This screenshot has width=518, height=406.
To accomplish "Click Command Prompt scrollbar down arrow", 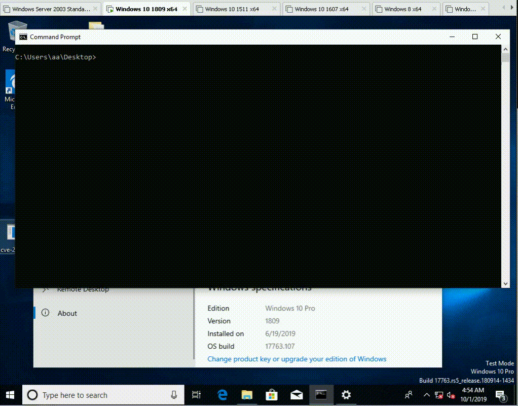I will (x=505, y=284).
